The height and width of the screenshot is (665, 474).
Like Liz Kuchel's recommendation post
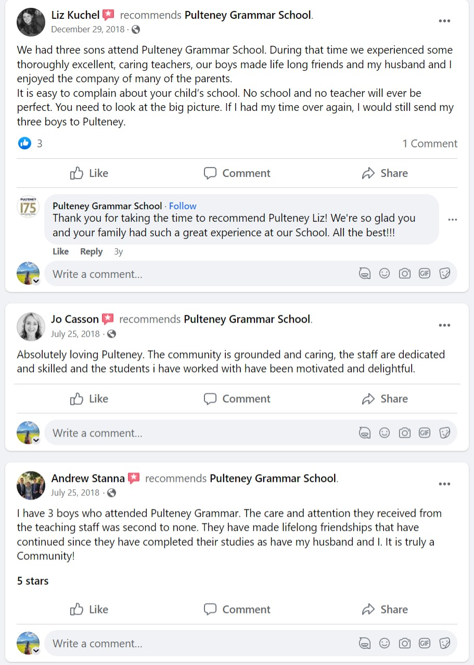89,173
